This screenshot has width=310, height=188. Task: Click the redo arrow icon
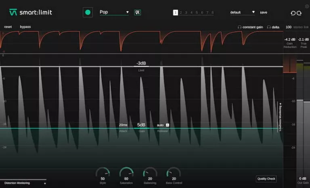pos(299,13)
